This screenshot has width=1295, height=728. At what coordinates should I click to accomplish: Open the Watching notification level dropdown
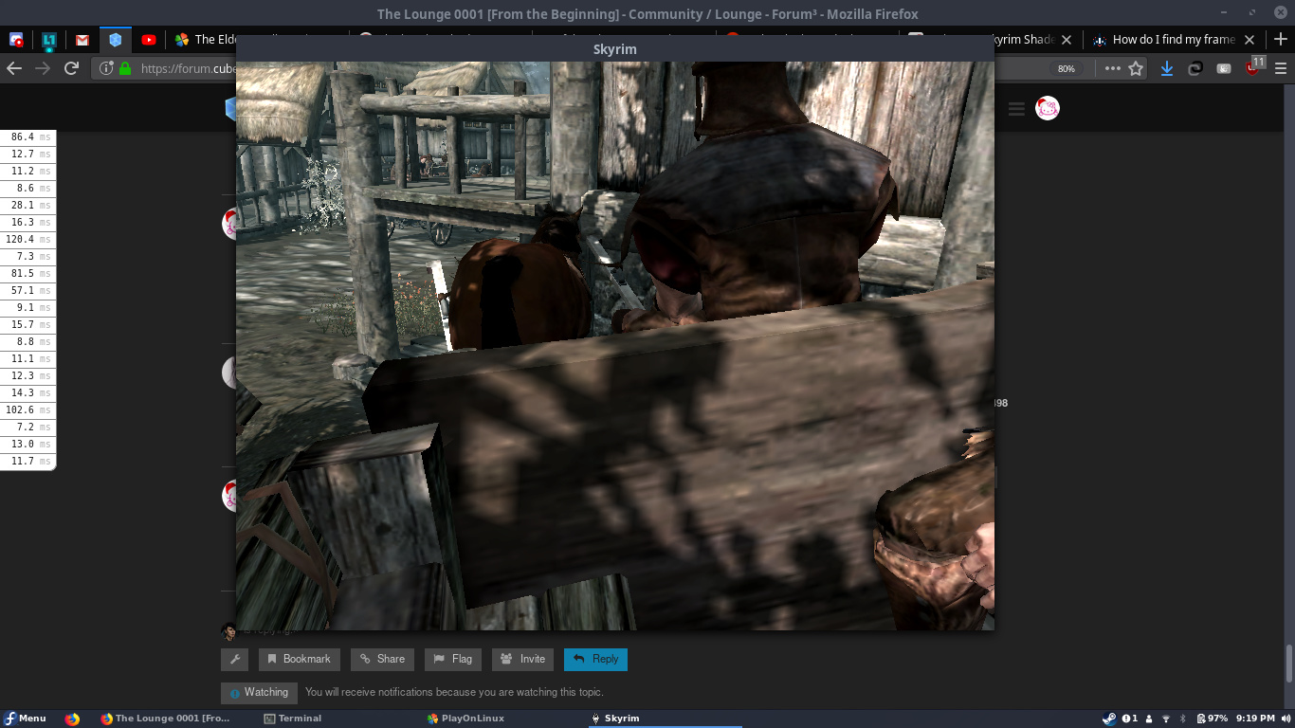pyautogui.click(x=259, y=693)
